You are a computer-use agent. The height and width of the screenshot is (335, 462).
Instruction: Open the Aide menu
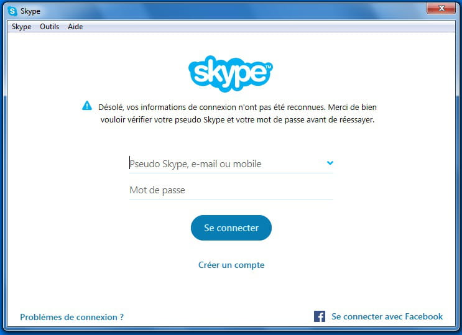pyautogui.click(x=75, y=27)
